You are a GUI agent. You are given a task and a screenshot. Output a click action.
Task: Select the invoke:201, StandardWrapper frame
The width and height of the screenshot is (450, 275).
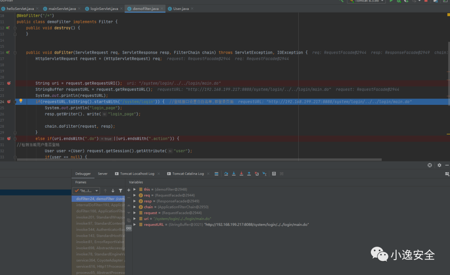point(98,217)
